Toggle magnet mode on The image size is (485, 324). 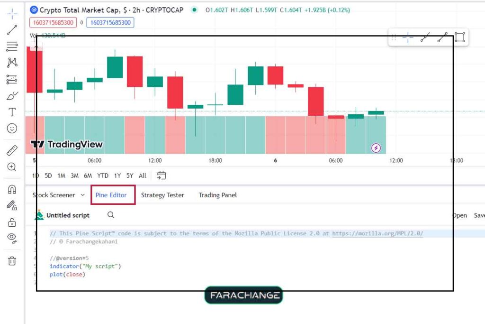pyautogui.click(x=12, y=189)
